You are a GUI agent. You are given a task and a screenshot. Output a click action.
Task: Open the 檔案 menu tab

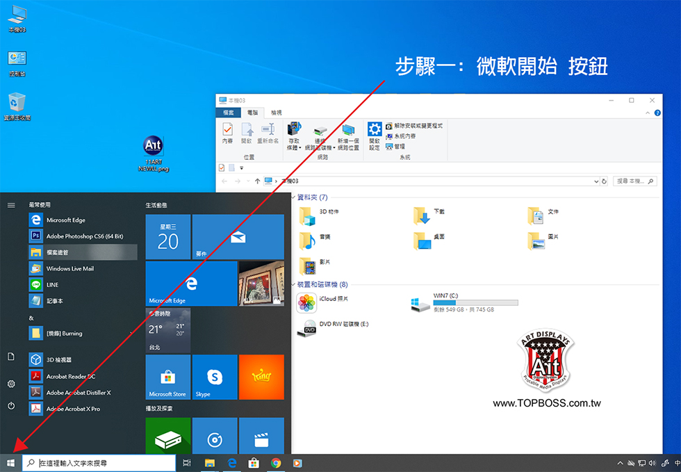tap(228, 112)
